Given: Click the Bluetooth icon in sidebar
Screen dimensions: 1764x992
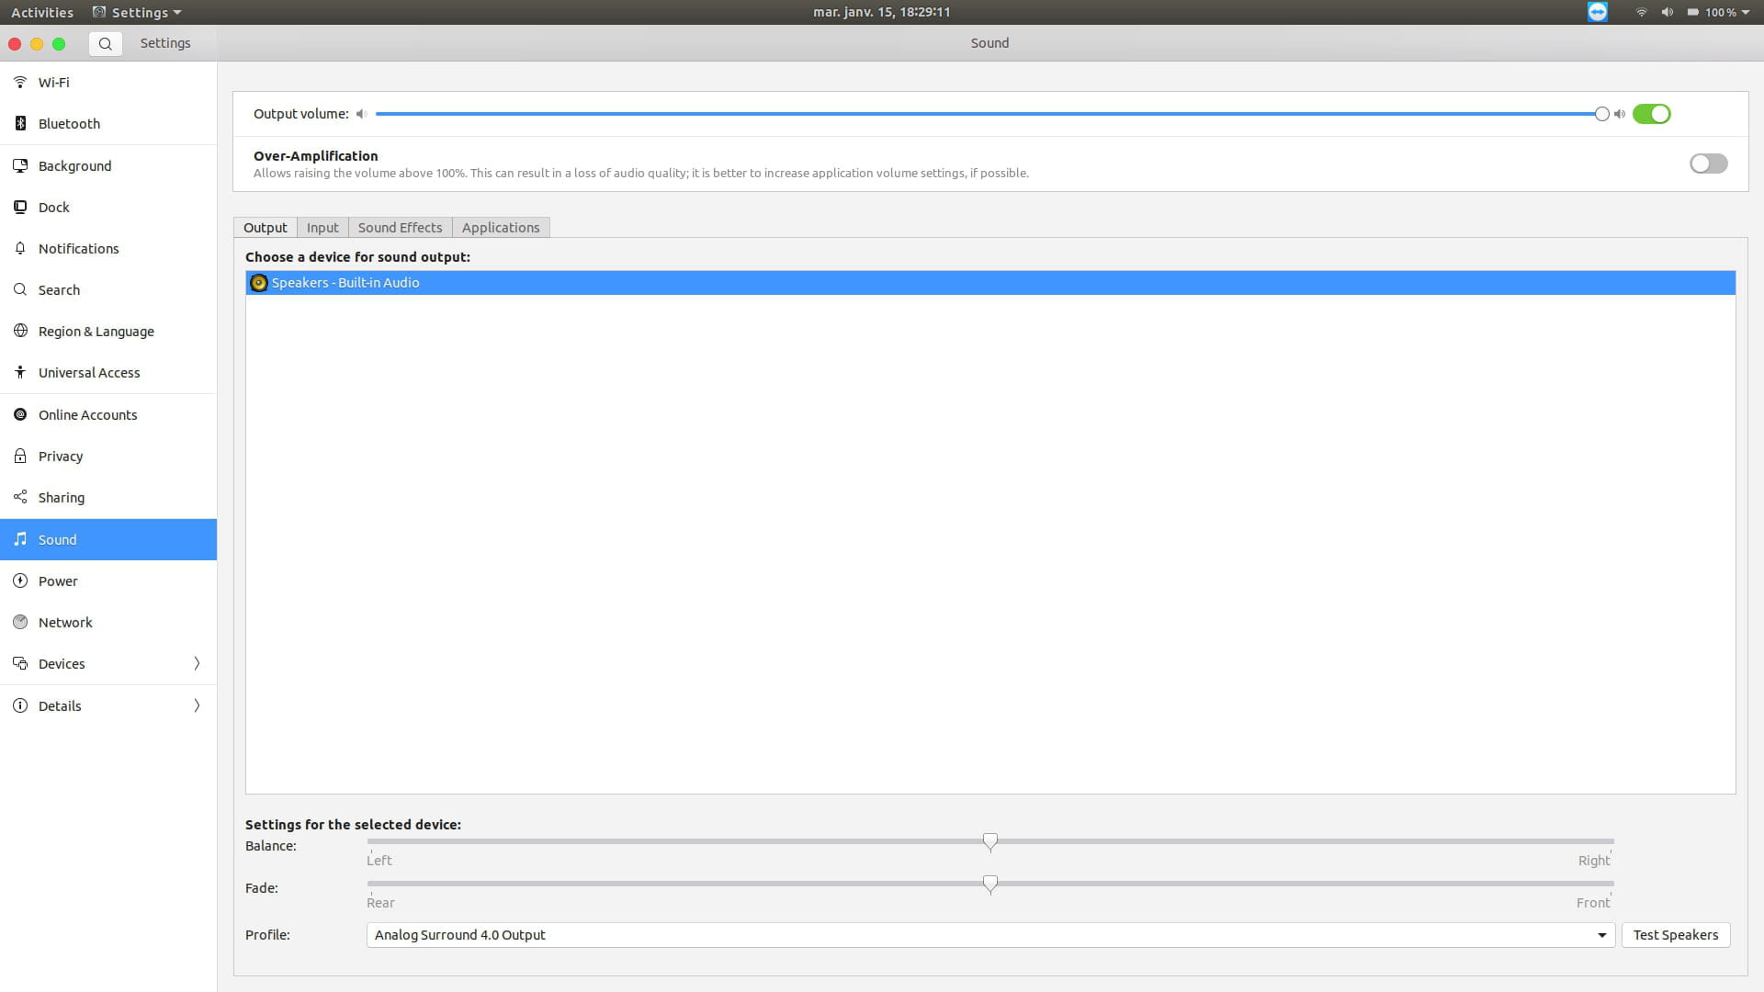Looking at the screenshot, I should pyautogui.click(x=20, y=123).
